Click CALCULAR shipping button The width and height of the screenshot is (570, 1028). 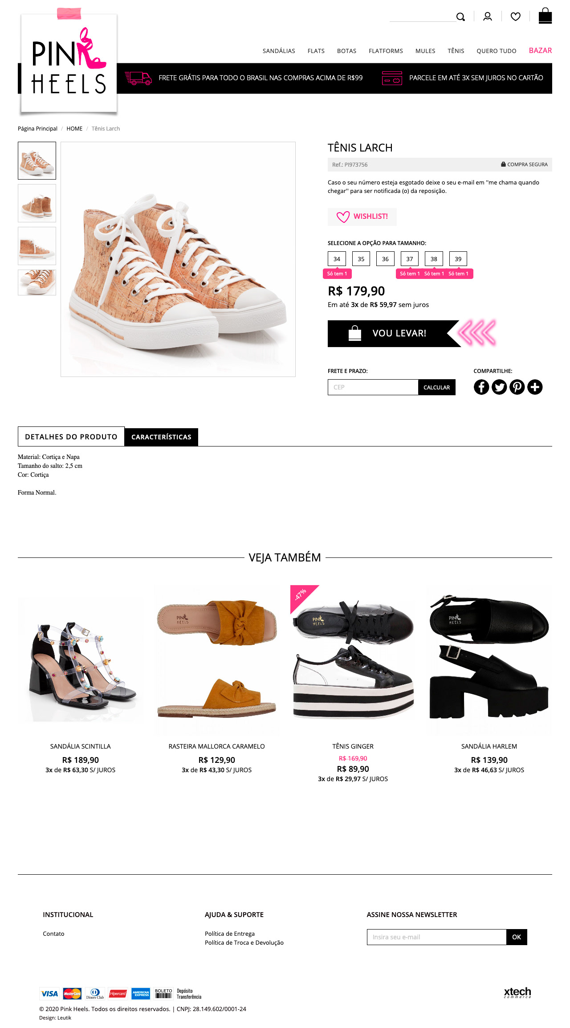(x=437, y=387)
